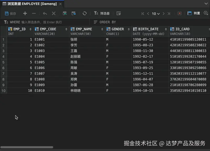
Task: Sort by GENDER column arrows
Action: pos(129,29)
